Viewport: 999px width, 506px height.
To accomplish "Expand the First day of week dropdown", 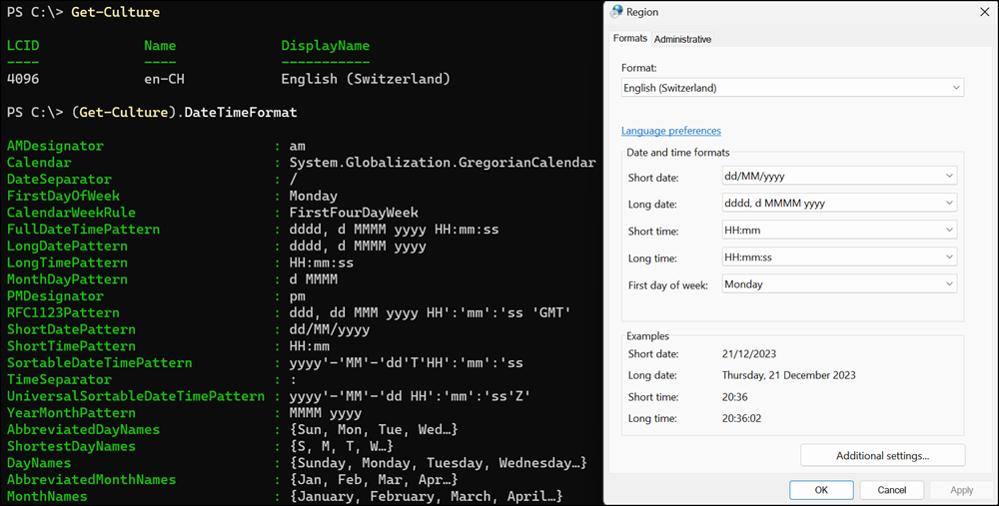I will tap(838, 284).
